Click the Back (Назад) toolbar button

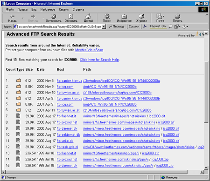12,18
